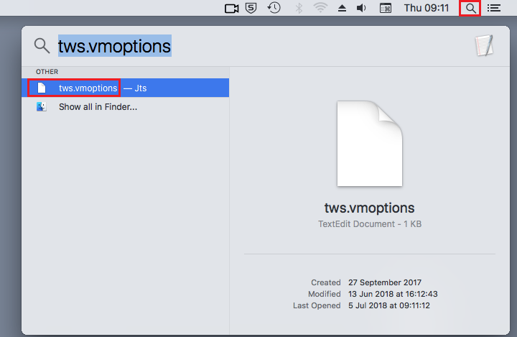Click the document icon of tws.vmoptions result

point(42,88)
